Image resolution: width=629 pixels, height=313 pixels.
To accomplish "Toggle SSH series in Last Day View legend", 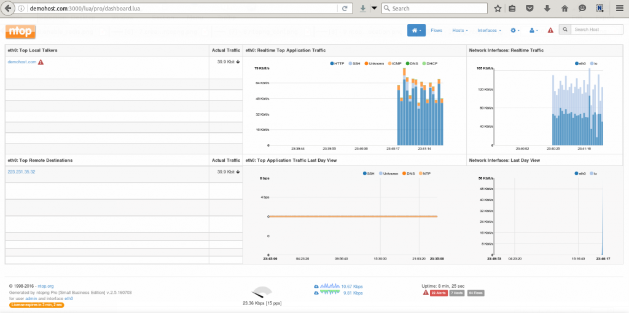I will click(370, 173).
